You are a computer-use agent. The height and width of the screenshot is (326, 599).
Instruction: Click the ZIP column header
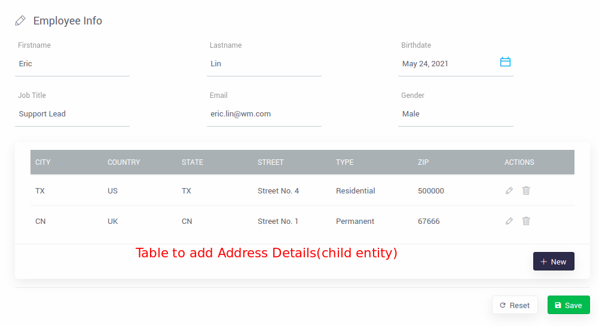[423, 162]
